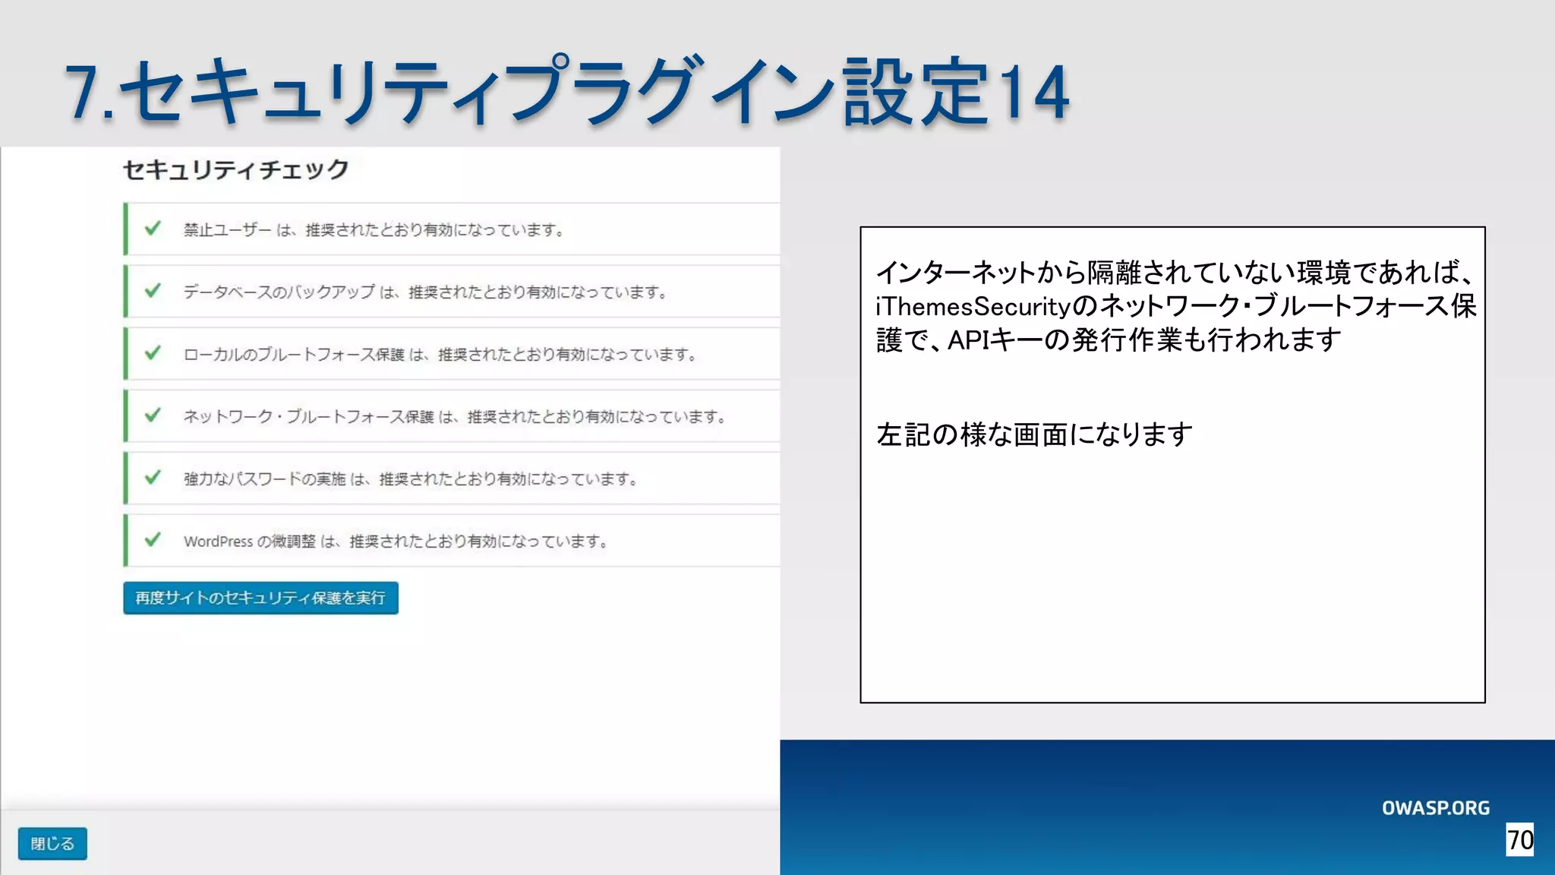Click the slide title 7.セキュリティプラグイン設定14
The height and width of the screenshot is (875, 1555).
coord(568,91)
